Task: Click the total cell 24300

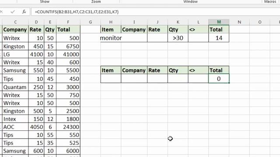Action: (x=68, y=127)
